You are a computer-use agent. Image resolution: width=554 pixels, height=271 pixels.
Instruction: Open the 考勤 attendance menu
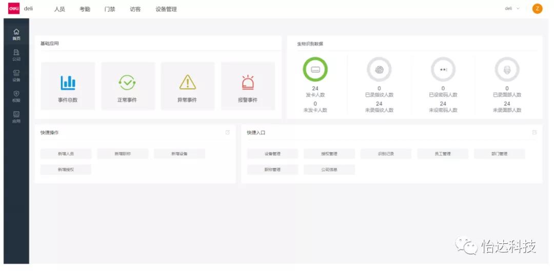85,9
